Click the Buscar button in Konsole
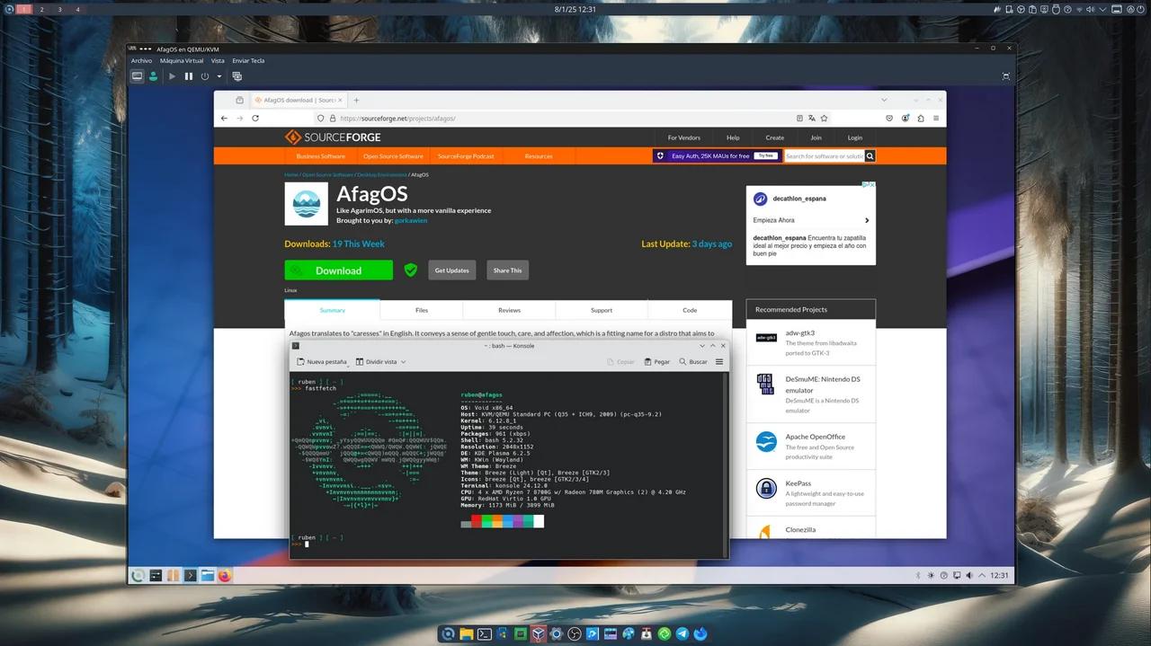The width and height of the screenshot is (1151, 646). [x=693, y=361]
